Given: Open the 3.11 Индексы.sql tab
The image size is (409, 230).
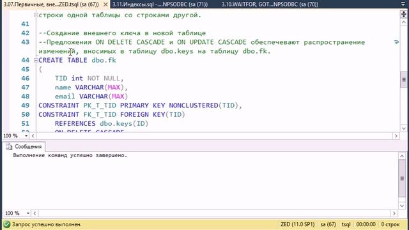Looking at the screenshot, I should pyautogui.click(x=160, y=4).
